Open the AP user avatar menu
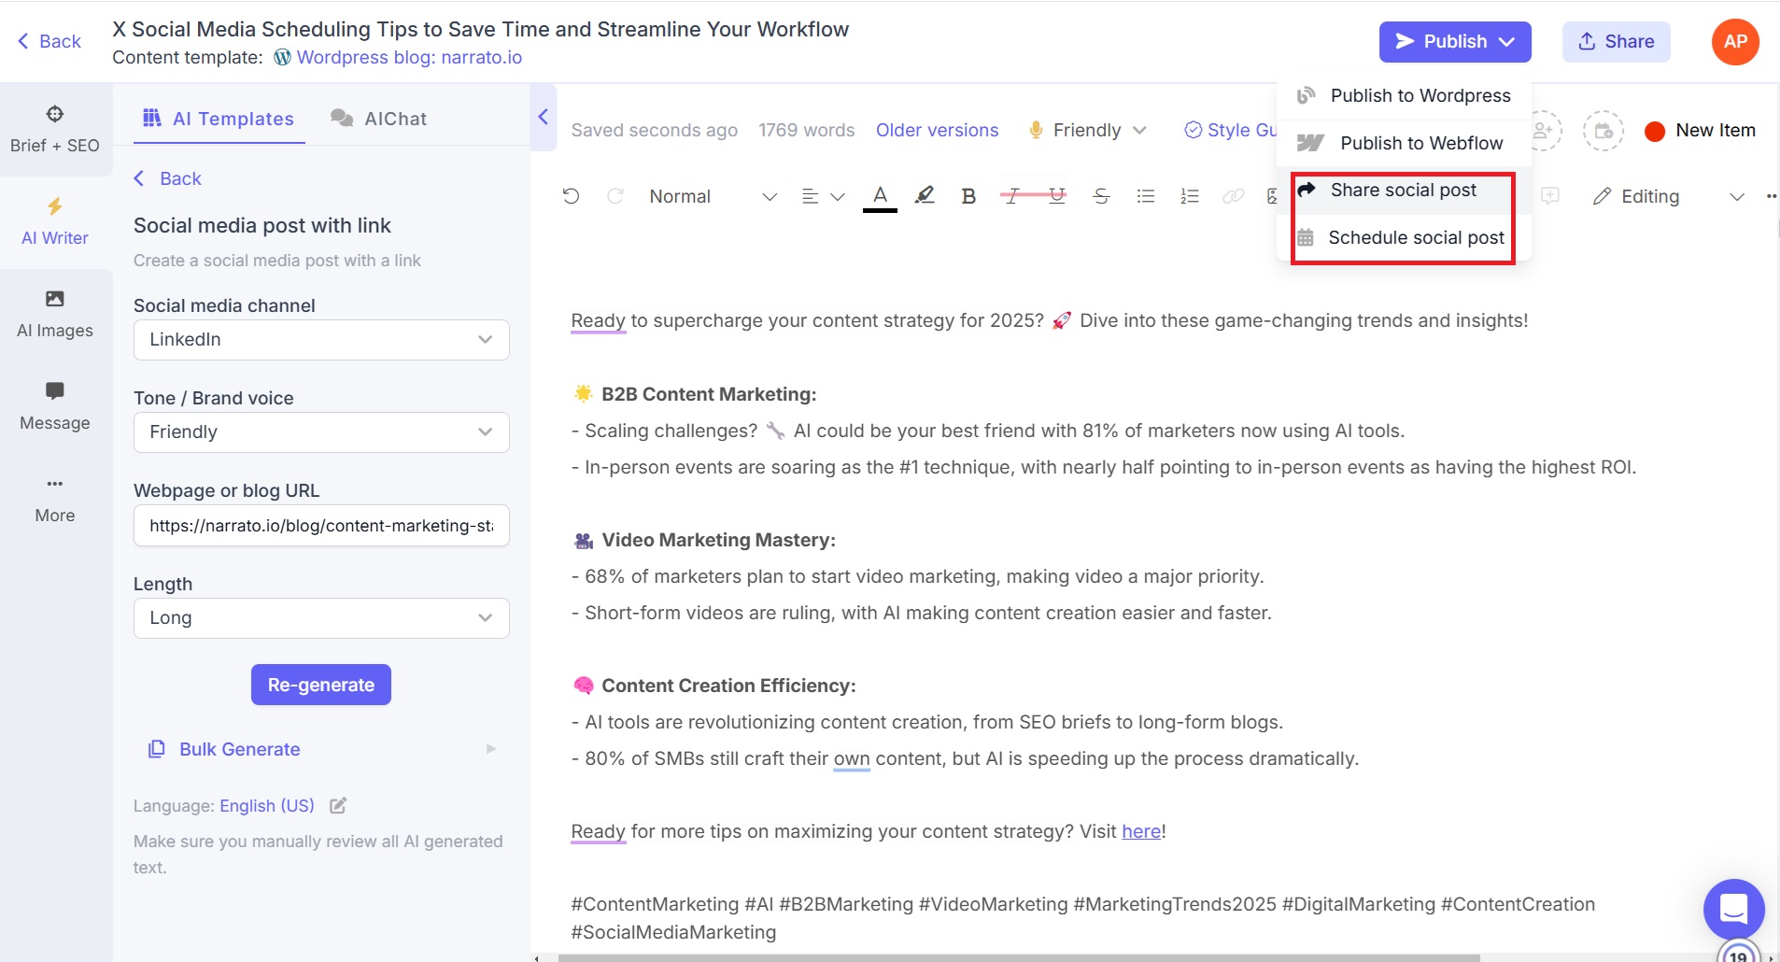The height and width of the screenshot is (962, 1780). [1735, 41]
